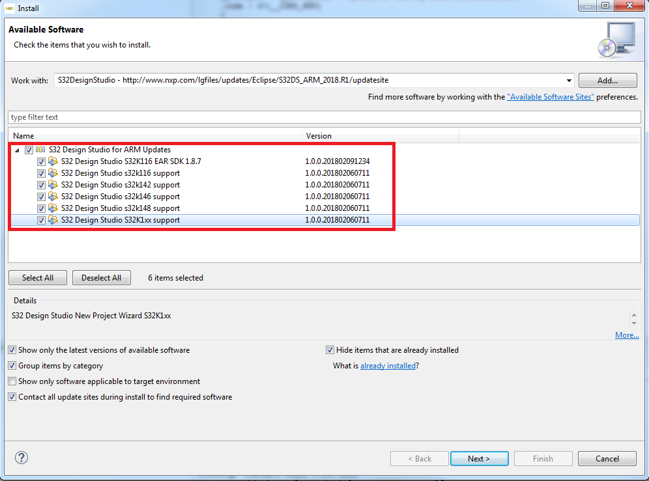Click the Version column header
The width and height of the screenshot is (649, 481).
pos(381,135)
